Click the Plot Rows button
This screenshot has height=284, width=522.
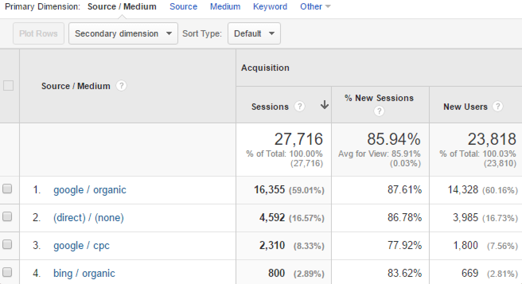pos(39,33)
